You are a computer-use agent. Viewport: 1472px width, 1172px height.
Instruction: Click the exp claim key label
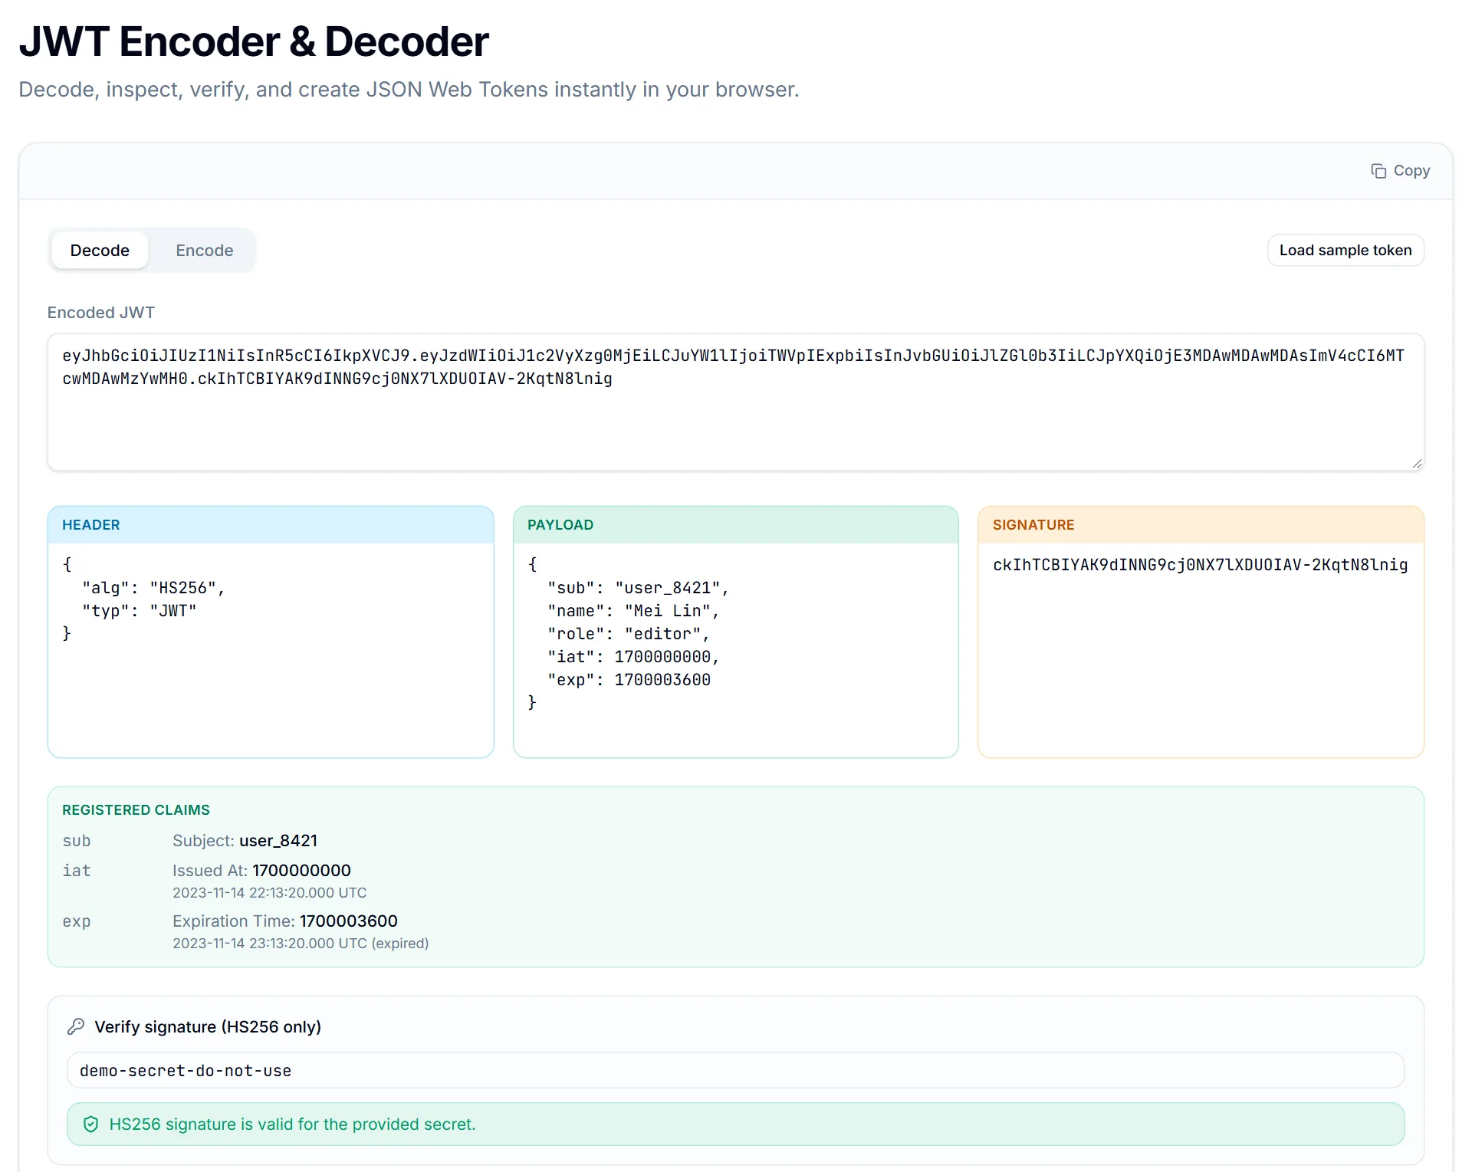click(x=77, y=921)
